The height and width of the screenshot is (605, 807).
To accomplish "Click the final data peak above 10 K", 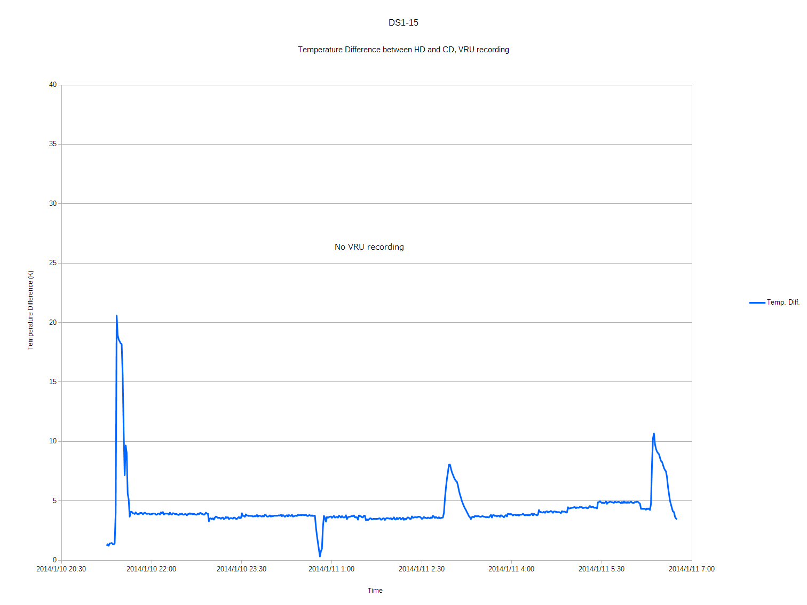I will click(x=654, y=434).
